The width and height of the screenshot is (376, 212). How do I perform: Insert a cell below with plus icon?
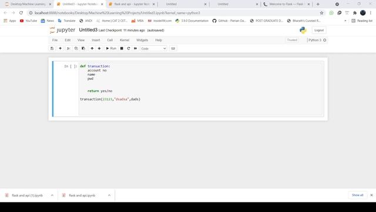point(60,48)
